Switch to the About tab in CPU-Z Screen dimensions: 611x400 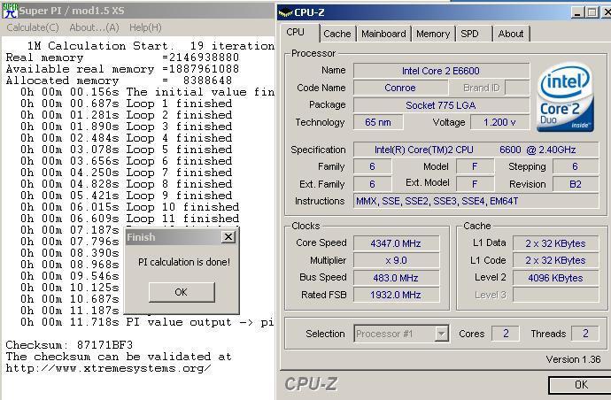pyautogui.click(x=510, y=34)
